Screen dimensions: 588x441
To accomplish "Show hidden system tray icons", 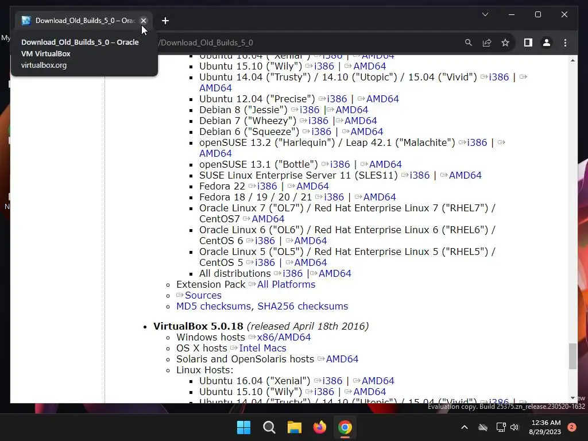I will pyautogui.click(x=464, y=427).
